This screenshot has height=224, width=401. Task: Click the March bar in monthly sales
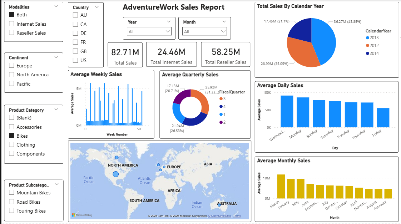[x=281, y=187]
